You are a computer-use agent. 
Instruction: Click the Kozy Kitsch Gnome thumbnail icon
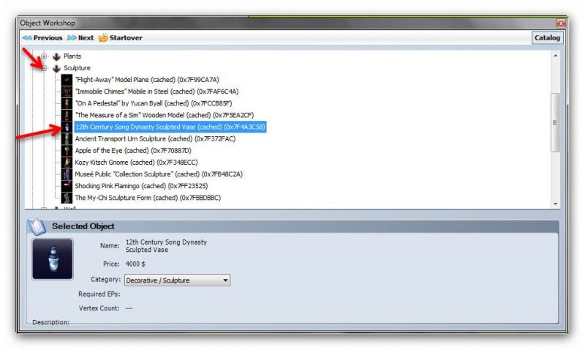click(67, 162)
